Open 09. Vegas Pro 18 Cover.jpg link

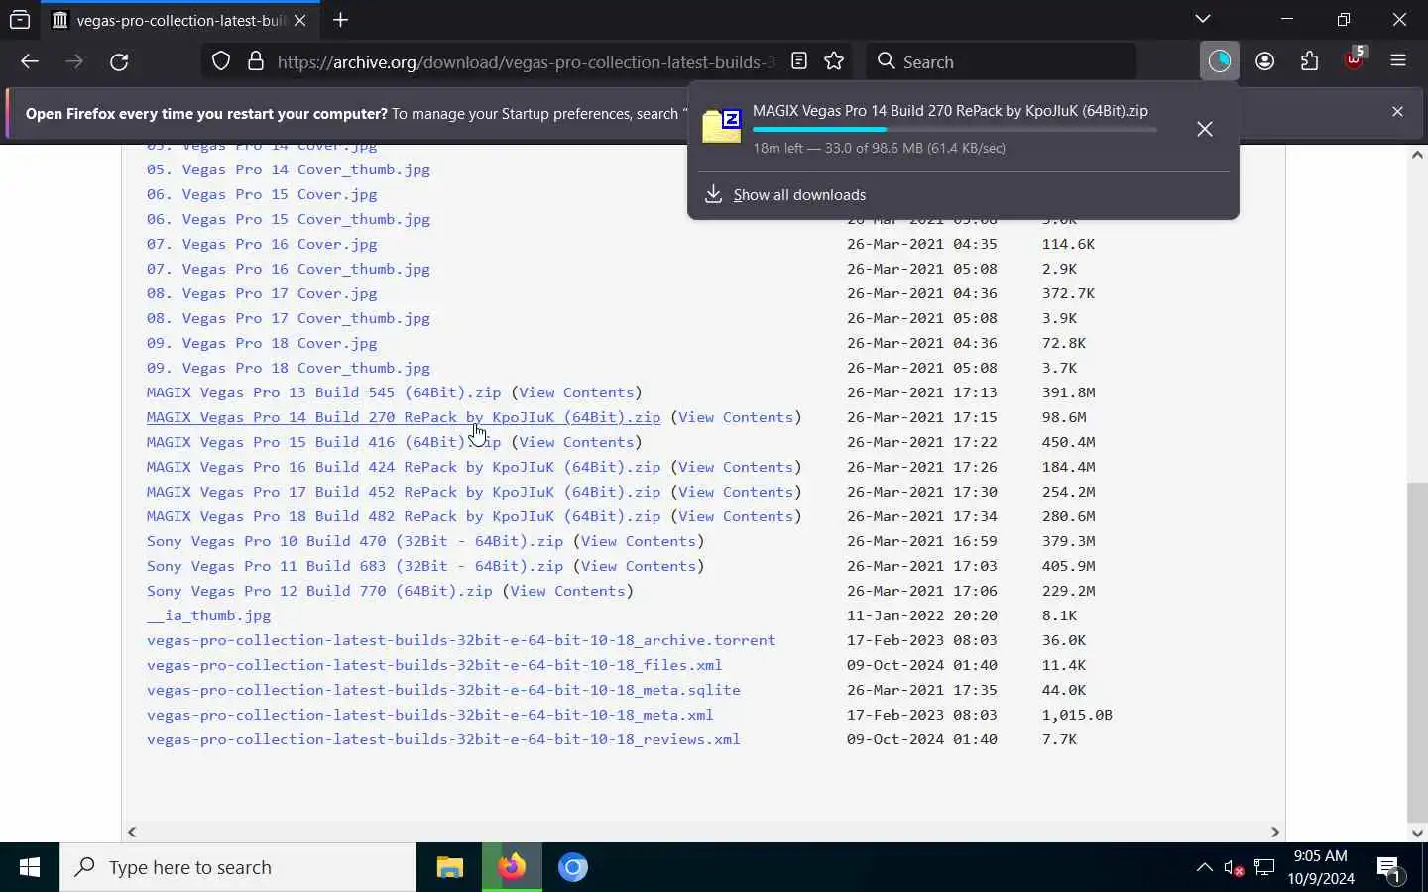pos(262,343)
